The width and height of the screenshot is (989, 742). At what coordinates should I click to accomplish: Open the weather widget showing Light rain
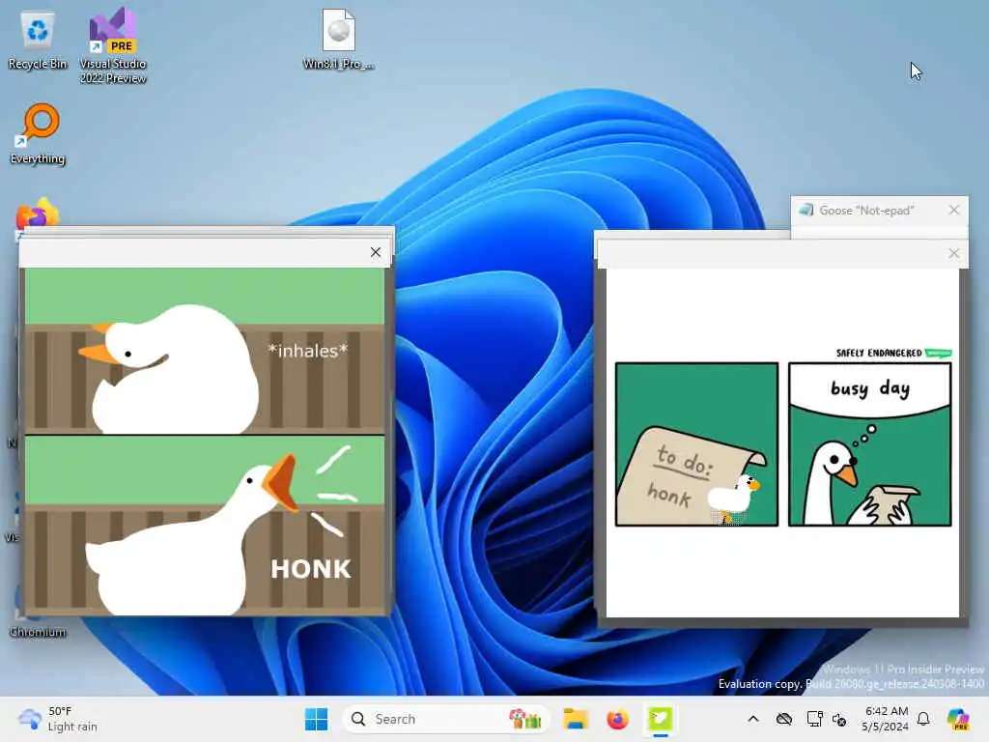pos(58,719)
